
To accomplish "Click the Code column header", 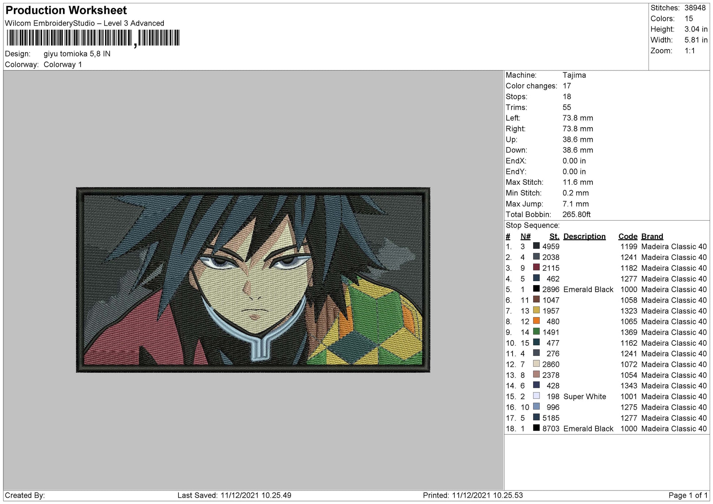I will (628, 236).
